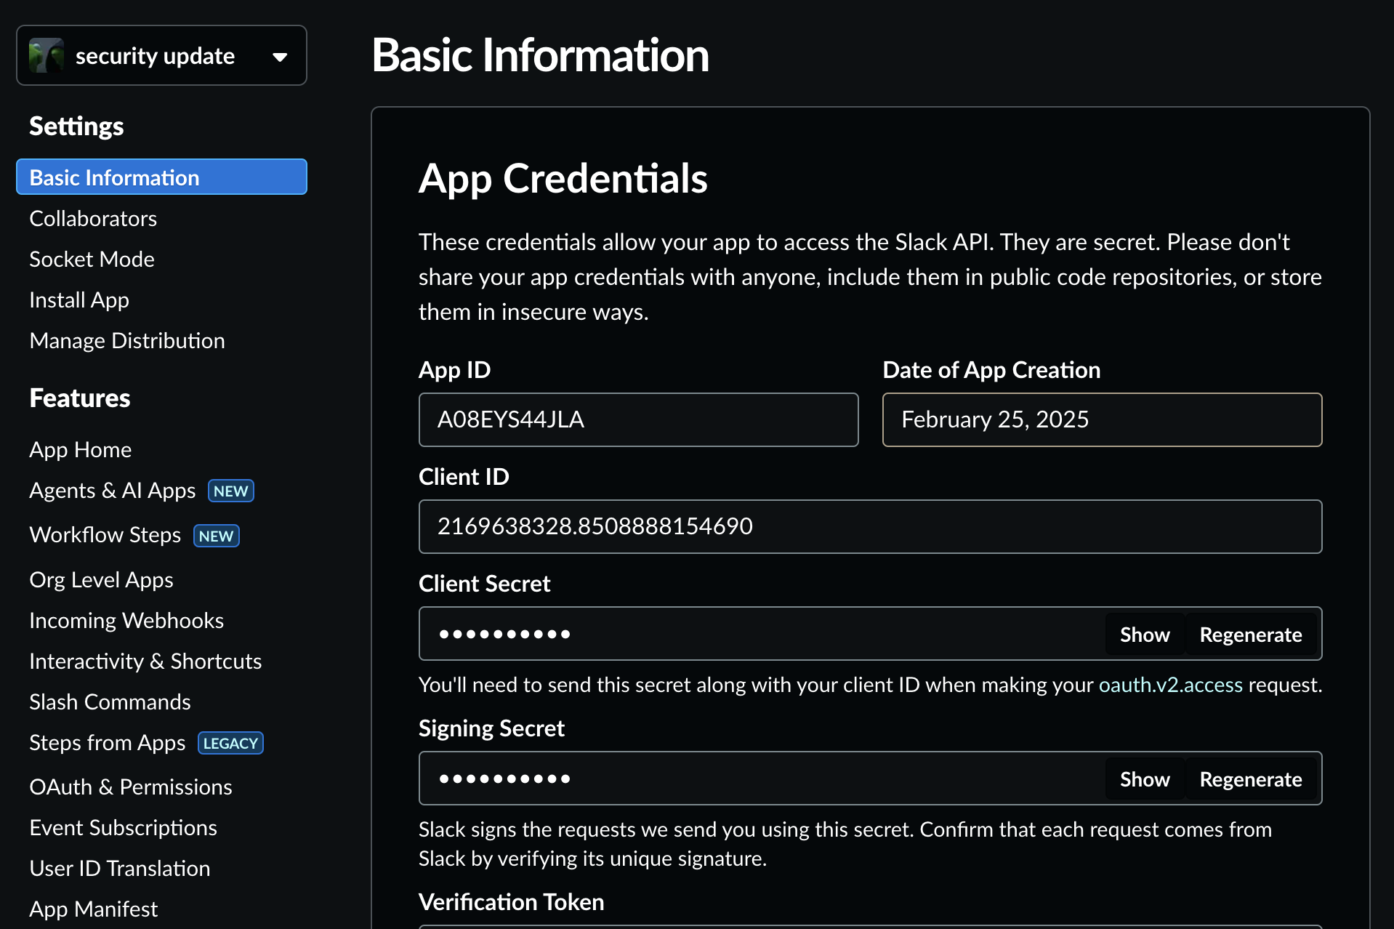Click the App ID field
1394x929 pixels.
[x=638, y=419]
